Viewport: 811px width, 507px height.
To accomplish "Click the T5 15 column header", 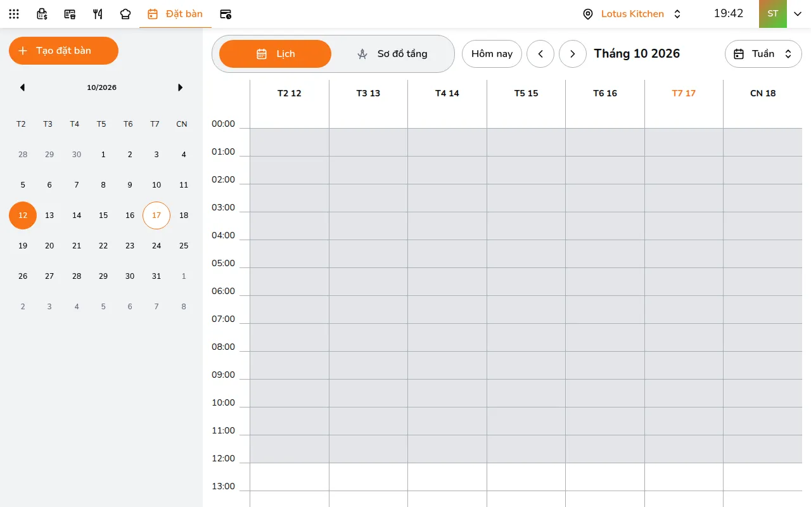I will point(526,93).
